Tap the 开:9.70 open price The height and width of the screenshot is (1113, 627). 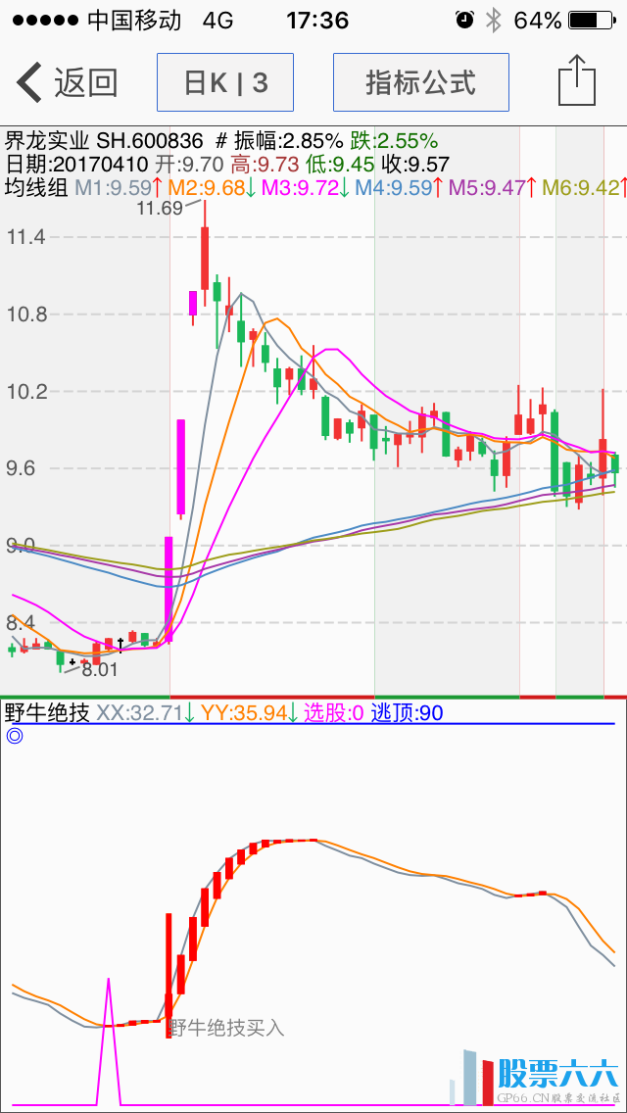[190, 165]
